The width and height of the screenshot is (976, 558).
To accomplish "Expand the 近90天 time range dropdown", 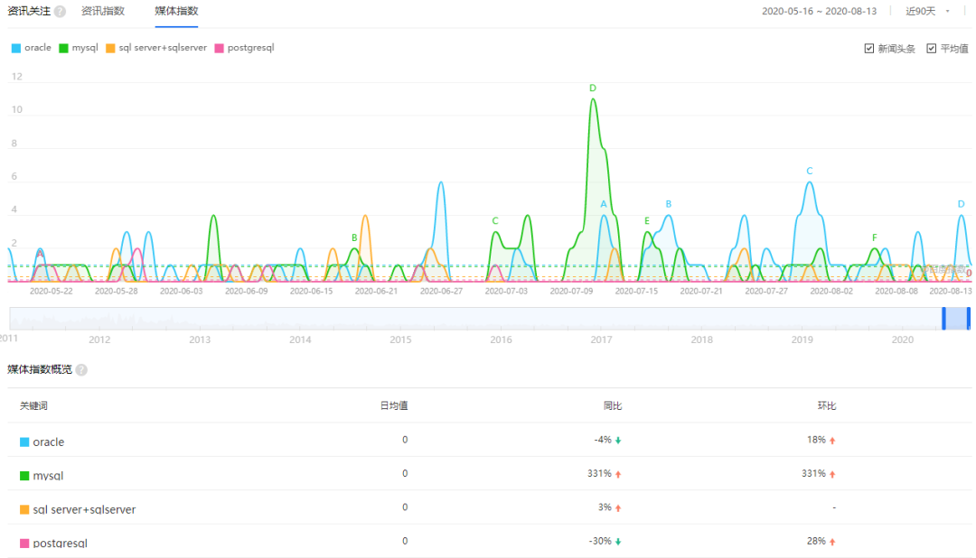I will [930, 12].
